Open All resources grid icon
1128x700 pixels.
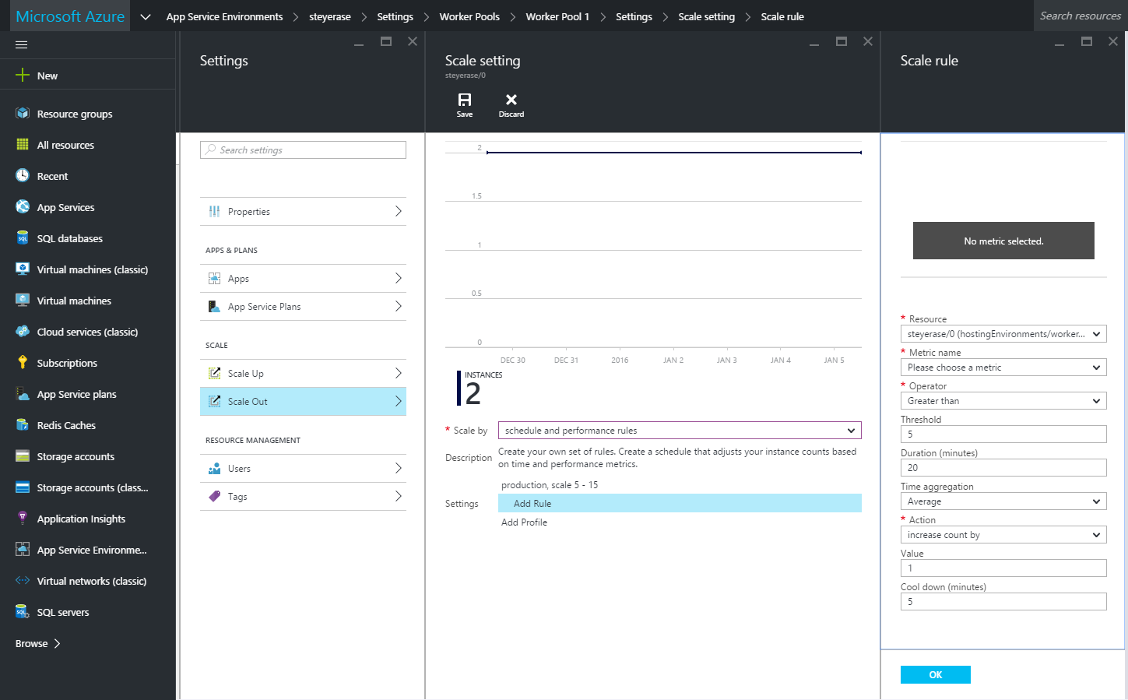point(23,144)
